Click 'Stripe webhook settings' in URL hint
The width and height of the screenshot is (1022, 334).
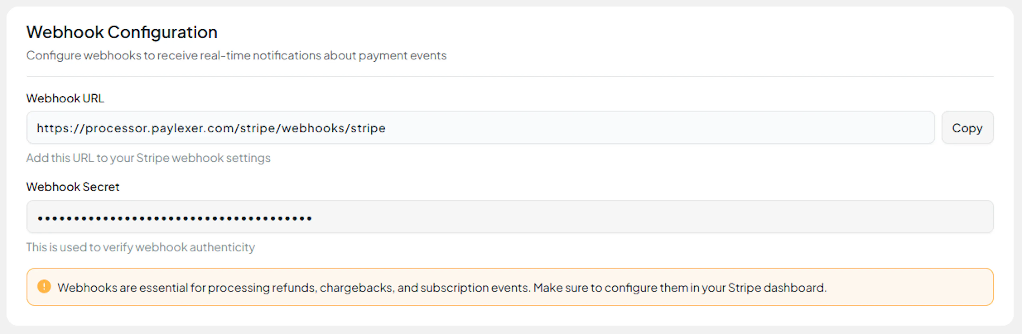click(203, 158)
